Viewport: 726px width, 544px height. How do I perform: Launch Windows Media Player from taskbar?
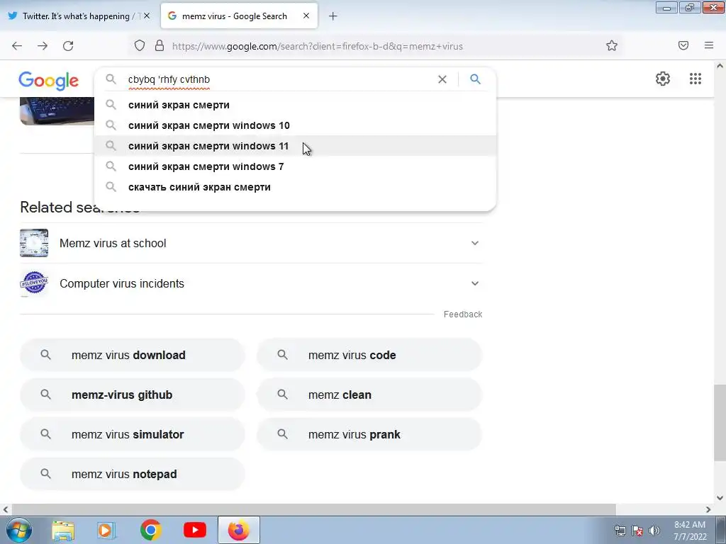(x=106, y=531)
